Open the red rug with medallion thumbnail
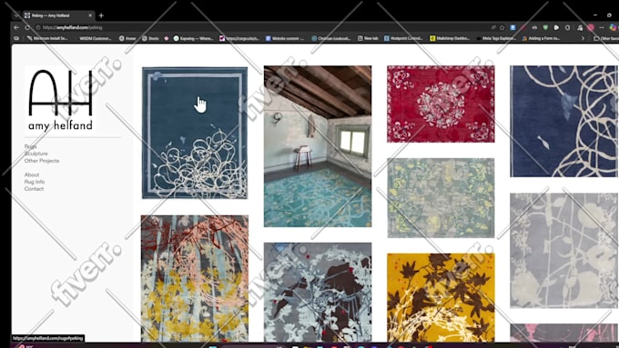 pos(441,104)
